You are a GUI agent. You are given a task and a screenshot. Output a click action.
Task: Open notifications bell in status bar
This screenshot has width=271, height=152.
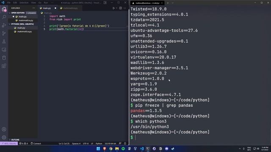tap(125, 144)
